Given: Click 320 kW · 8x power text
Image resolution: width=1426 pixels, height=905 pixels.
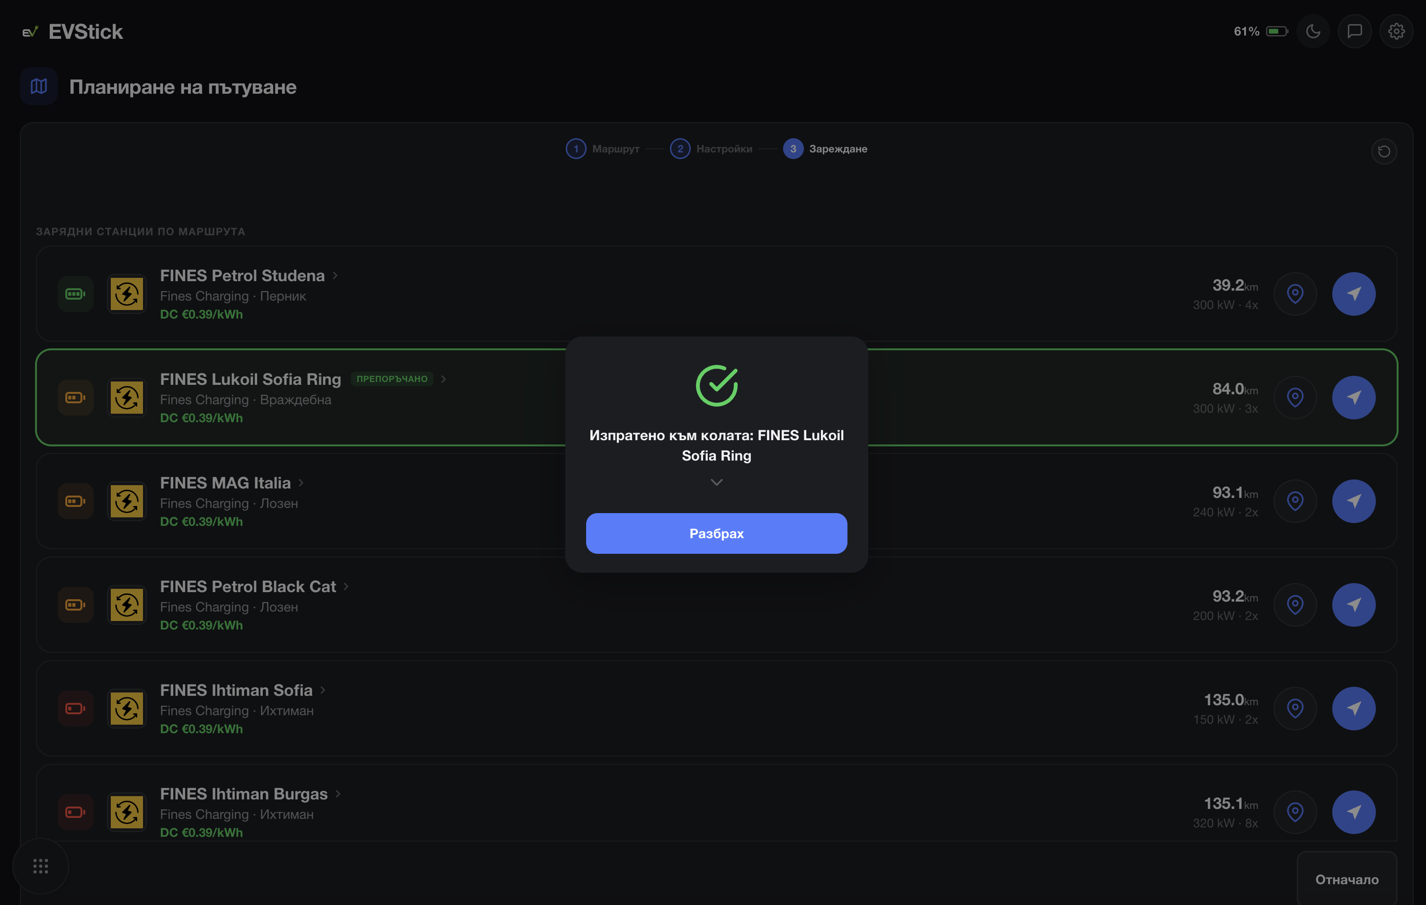Looking at the screenshot, I should pyautogui.click(x=1225, y=823).
